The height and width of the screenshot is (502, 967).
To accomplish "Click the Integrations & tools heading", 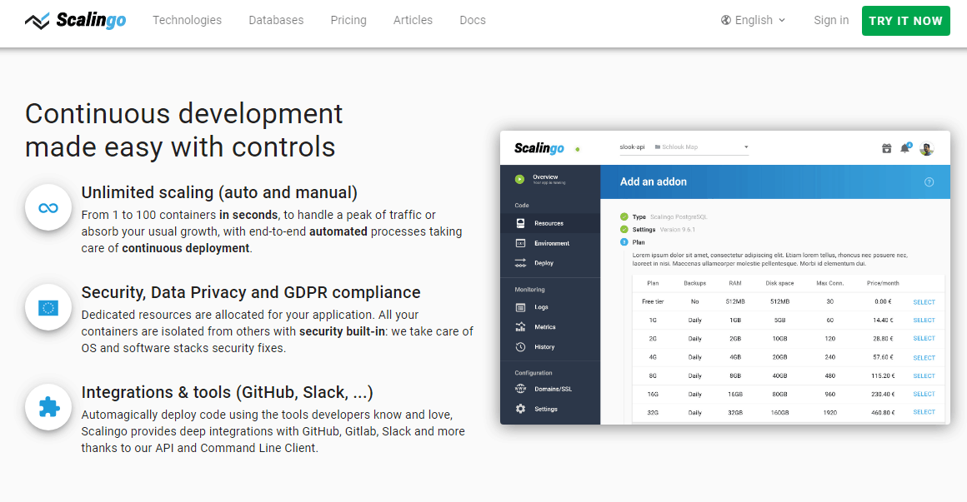I will (227, 392).
